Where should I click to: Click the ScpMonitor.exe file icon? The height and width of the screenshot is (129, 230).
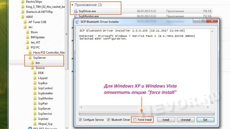click(76, 16)
